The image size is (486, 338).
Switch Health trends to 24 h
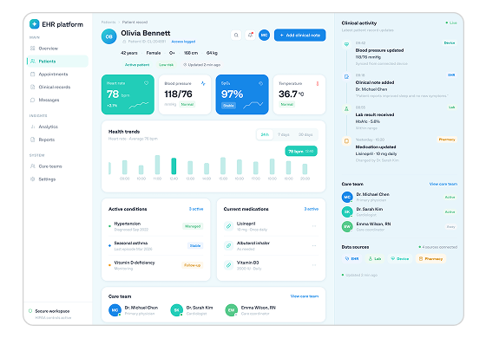[265, 134]
